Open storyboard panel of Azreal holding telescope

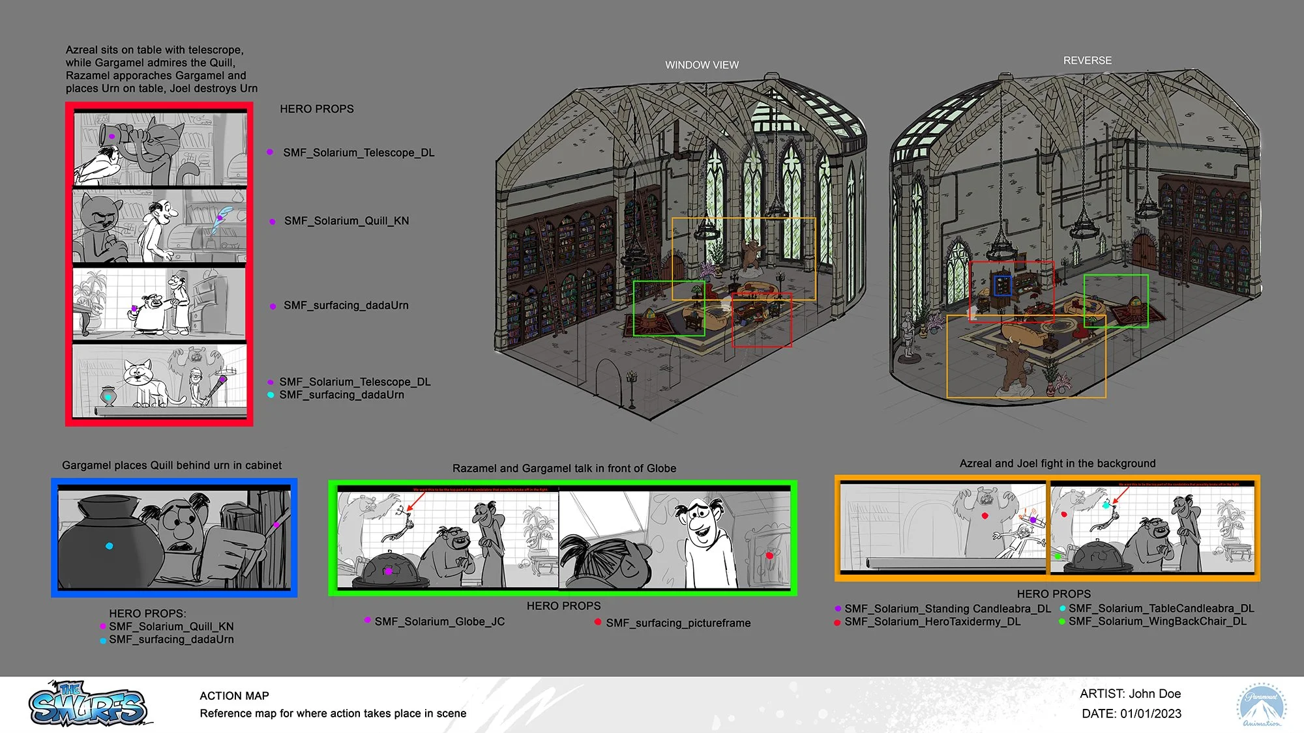click(x=160, y=150)
